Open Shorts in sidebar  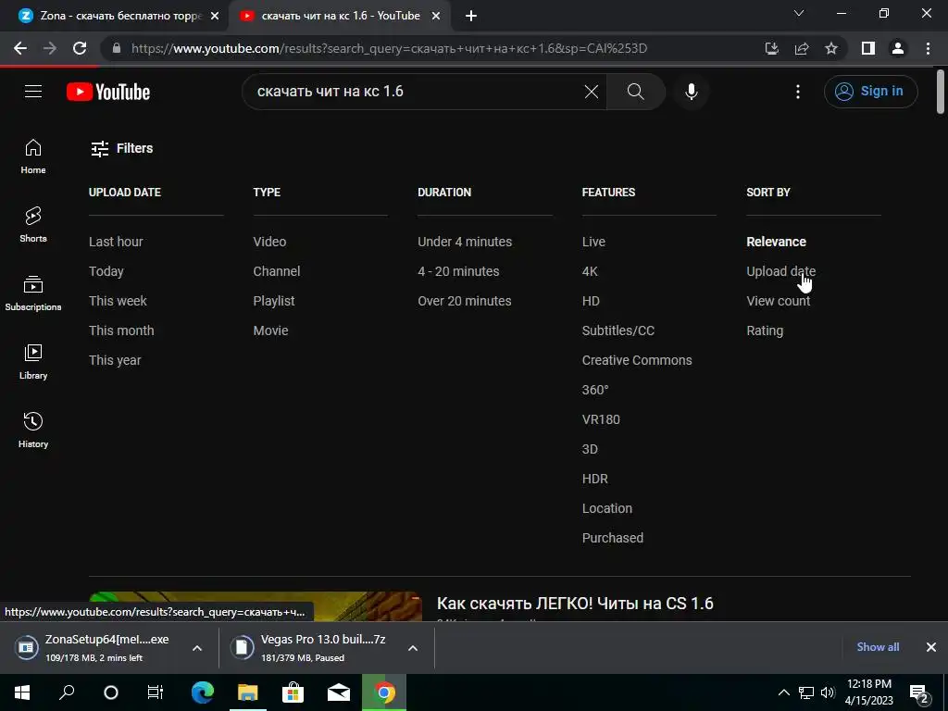(x=33, y=224)
